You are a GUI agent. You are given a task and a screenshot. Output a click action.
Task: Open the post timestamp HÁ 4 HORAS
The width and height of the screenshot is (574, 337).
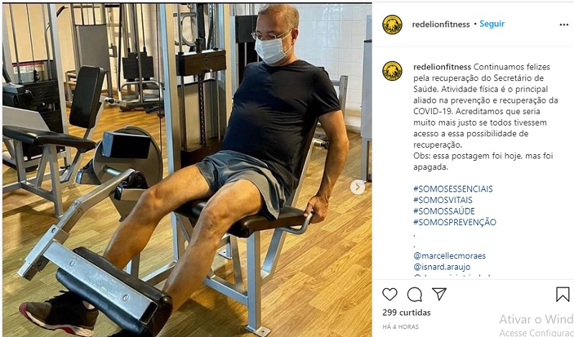point(400,327)
